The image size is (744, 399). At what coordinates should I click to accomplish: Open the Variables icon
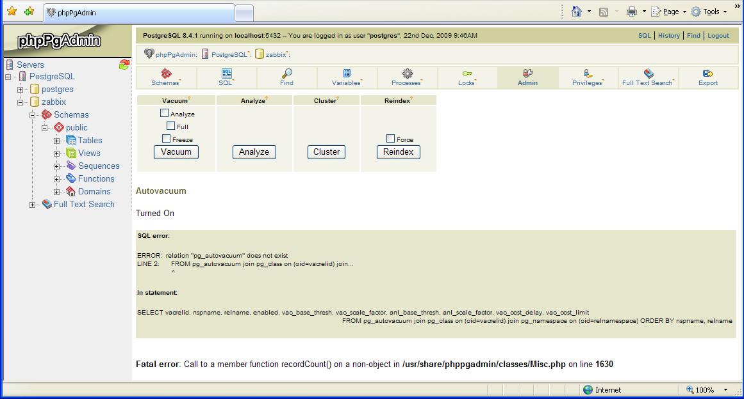click(347, 74)
